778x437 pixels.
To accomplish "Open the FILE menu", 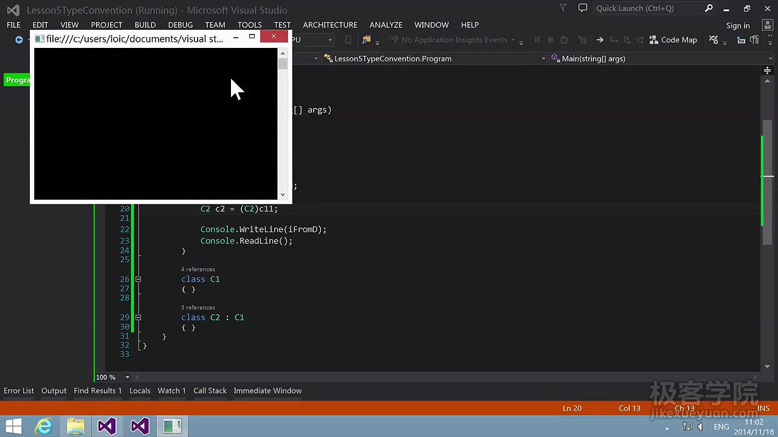I will click(x=13, y=25).
